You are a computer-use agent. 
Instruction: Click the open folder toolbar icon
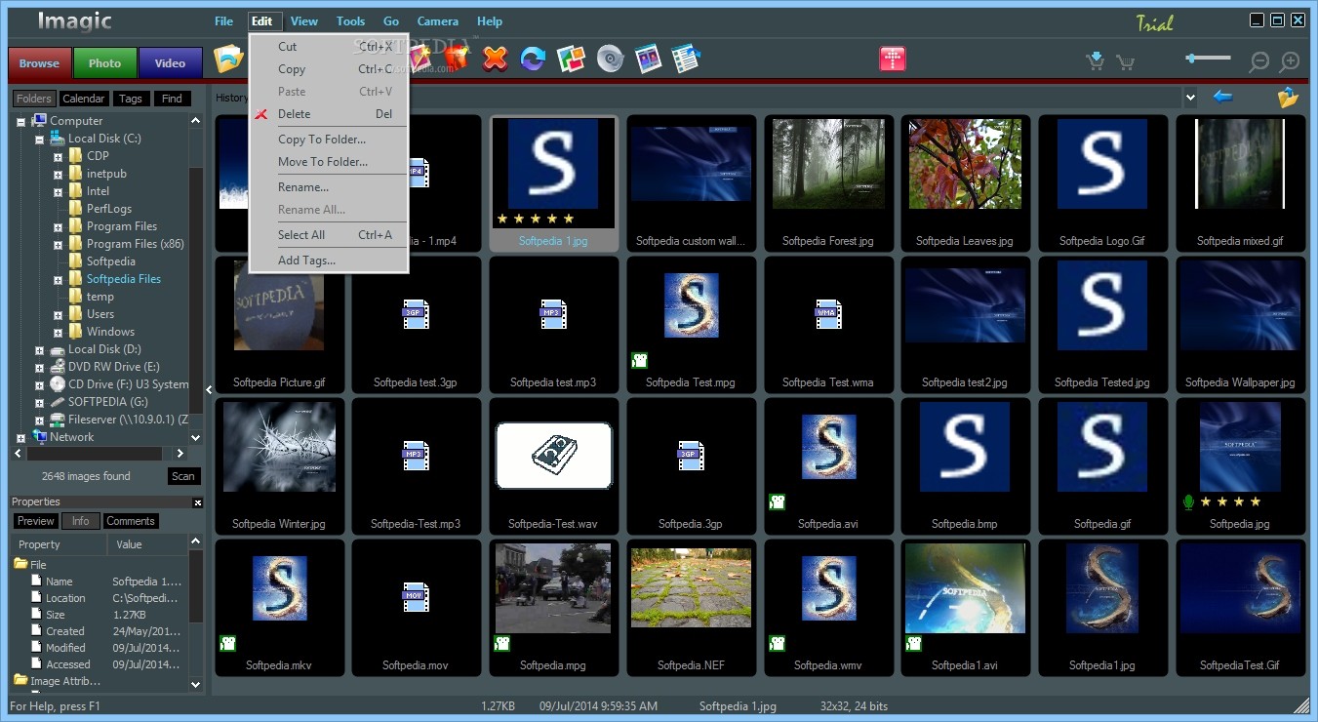coord(228,60)
